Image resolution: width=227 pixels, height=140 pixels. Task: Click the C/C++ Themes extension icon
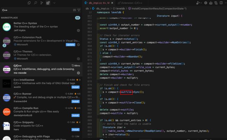pos(7,55)
